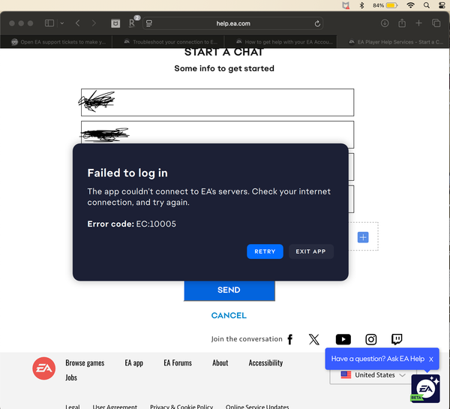Click the red EA logo in footer
The image size is (450, 409).
click(44, 368)
